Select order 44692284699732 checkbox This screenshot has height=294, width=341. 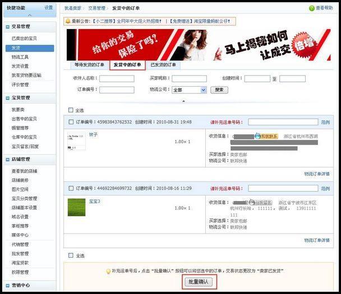point(71,188)
